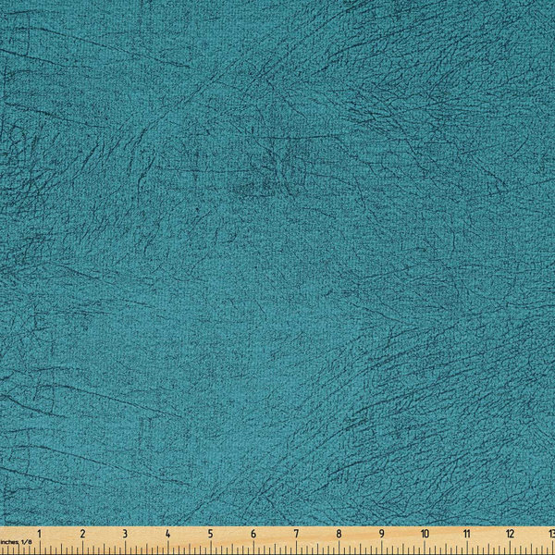Screen dimensions: 555x555
Task: Click the ruler number 6
Action: coord(253,534)
